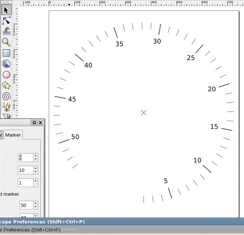Select the Rectangle tool
Viewport: 244px width, 235px height.
pyautogui.click(x=6, y=53)
